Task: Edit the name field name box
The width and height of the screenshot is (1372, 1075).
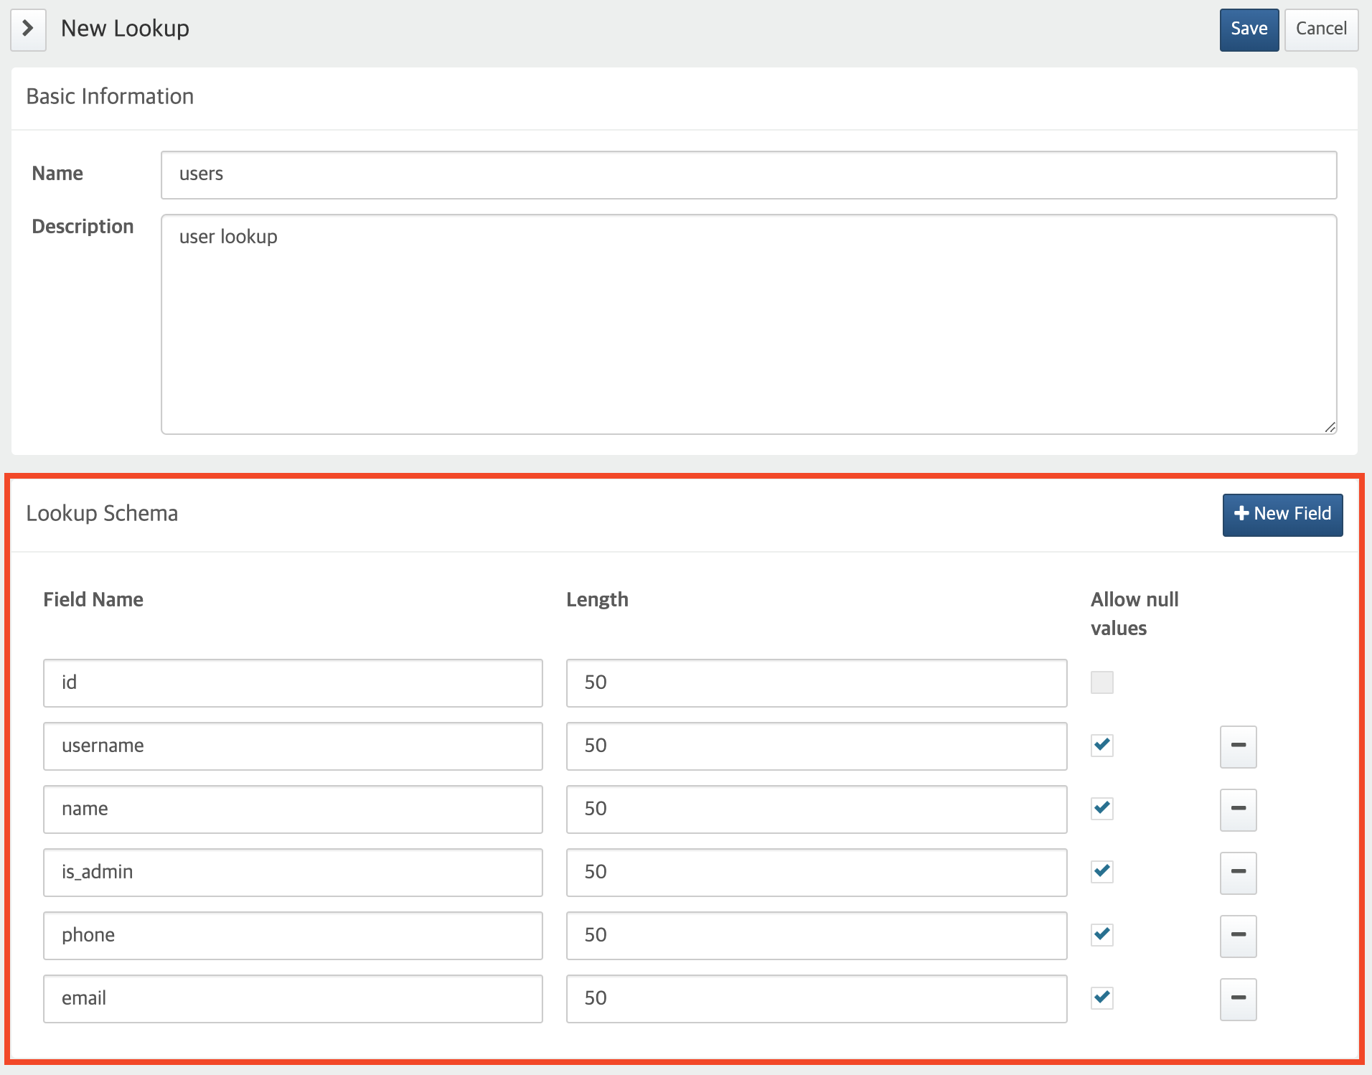Action: pyautogui.click(x=293, y=809)
